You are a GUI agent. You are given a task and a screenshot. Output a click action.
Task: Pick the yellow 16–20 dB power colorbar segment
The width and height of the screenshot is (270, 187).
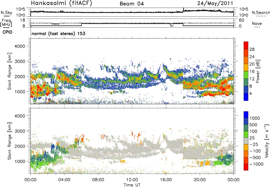click(x=246, y=68)
